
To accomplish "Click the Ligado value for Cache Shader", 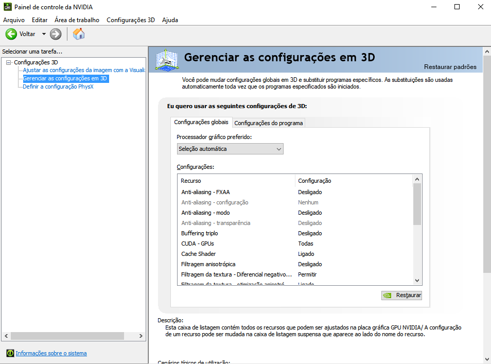I will 306,254.
